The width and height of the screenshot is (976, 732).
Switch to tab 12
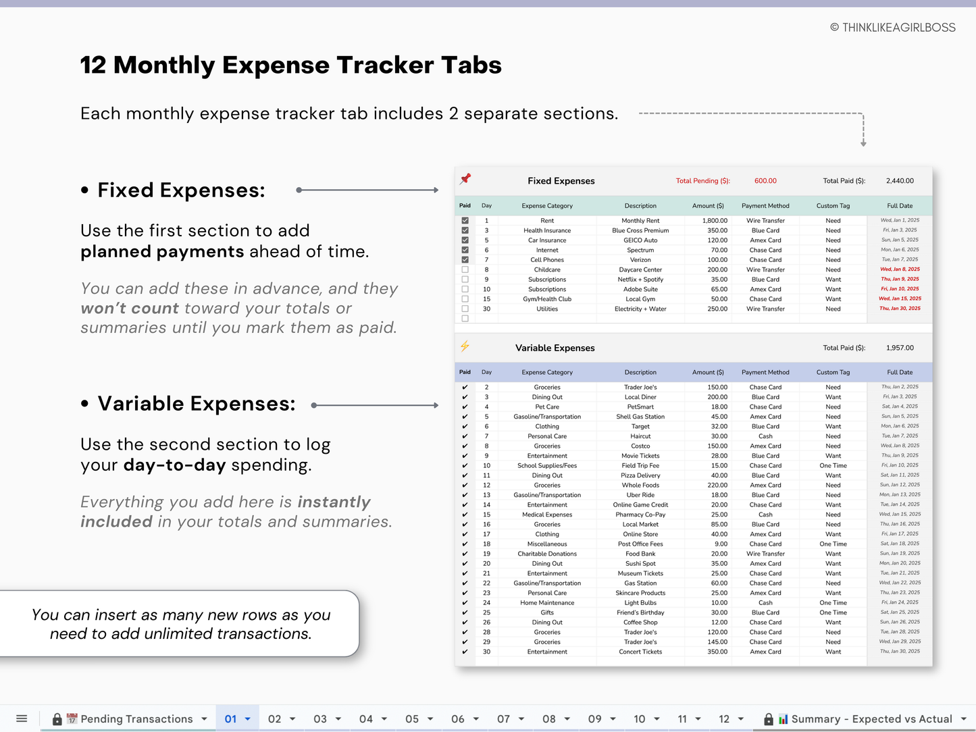[725, 718]
